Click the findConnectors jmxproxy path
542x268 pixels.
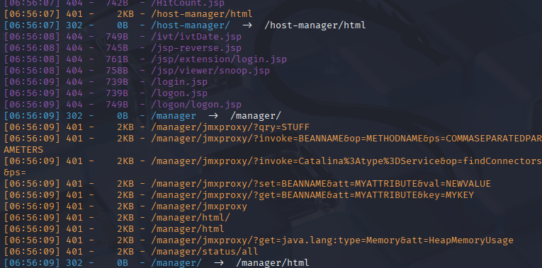pyautogui.click(x=346, y=161)
